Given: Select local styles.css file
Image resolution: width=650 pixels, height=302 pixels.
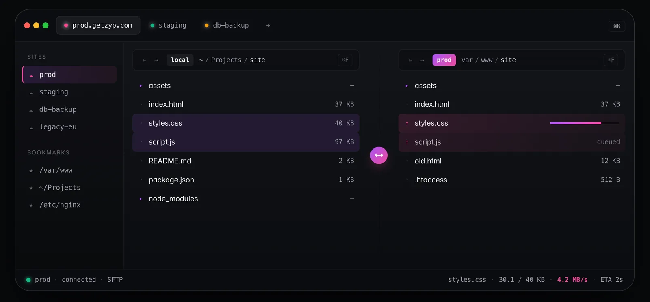Looking at the screenshot, I should point(246,123).
